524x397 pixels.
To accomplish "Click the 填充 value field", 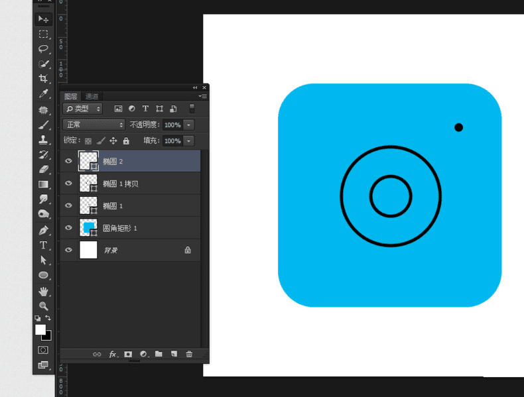I will coord(173,141).
